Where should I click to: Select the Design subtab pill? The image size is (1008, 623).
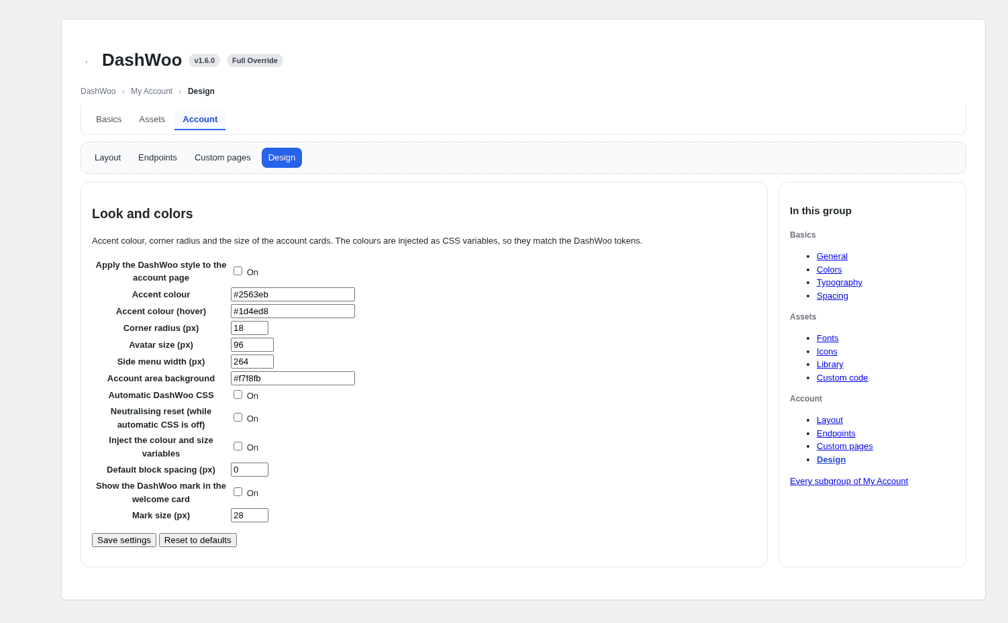[x=282, y=158]
